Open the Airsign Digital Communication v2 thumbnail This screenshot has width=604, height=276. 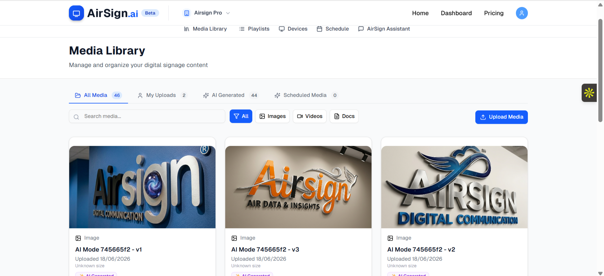point(454,187)
